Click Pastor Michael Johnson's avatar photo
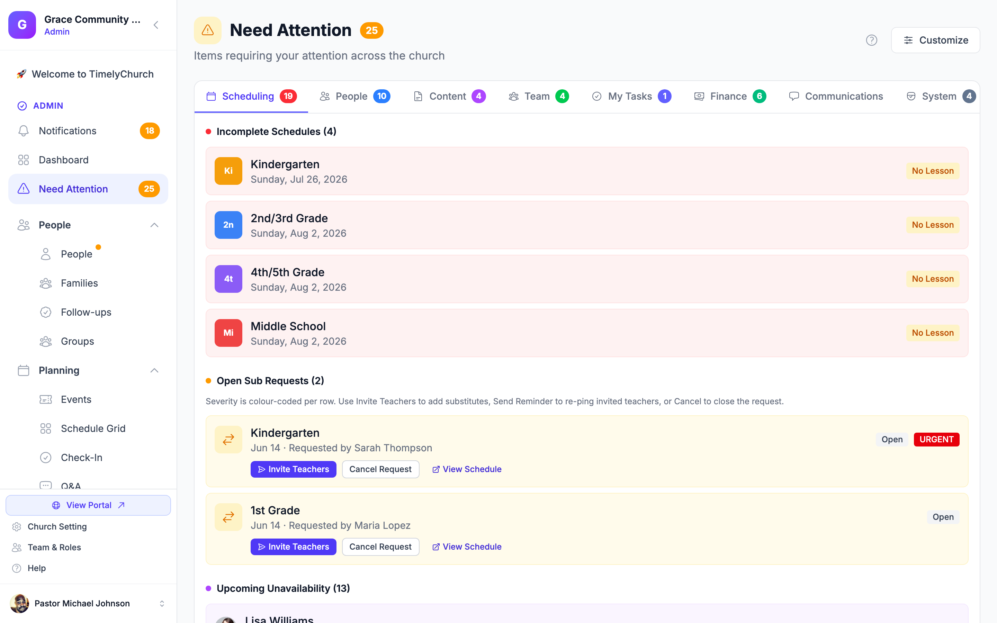This screenshot has height=623, width=997. [x=19, y=603]
